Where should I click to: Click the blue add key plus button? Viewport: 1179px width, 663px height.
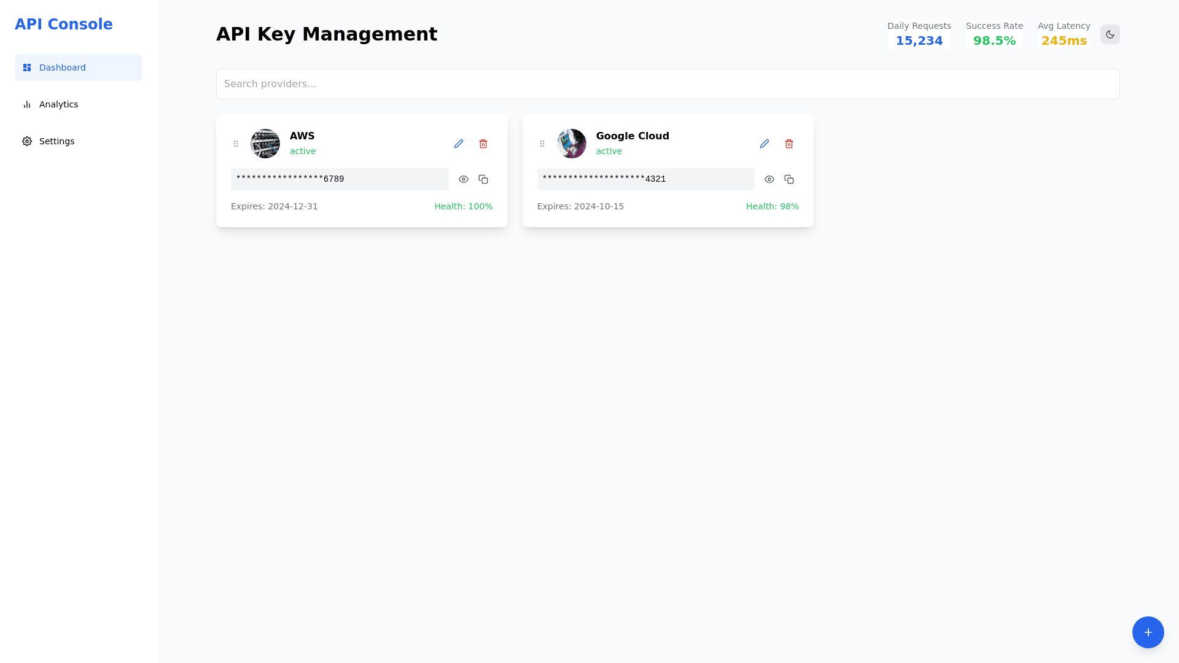1148,632
